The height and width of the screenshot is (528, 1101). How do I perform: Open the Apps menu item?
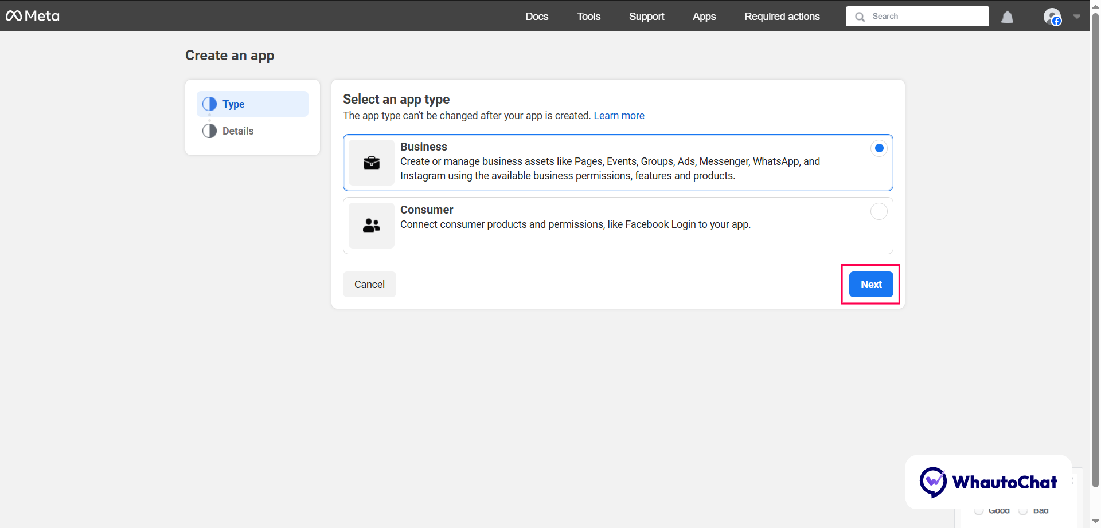[x=704, y=17]
